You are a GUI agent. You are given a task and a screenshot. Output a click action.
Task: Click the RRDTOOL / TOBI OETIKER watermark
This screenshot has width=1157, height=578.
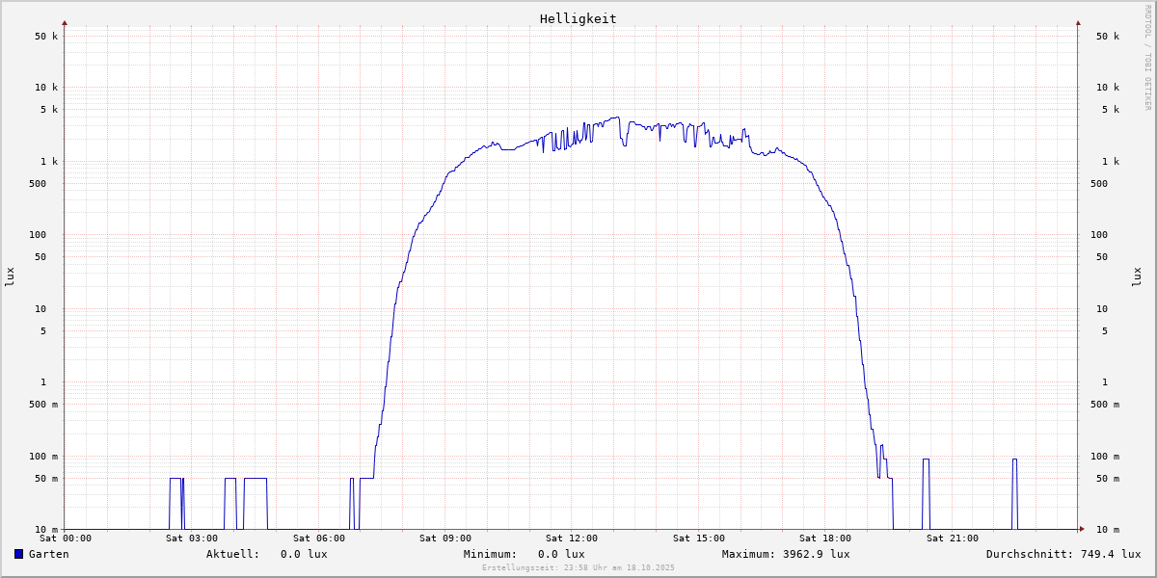coord(1147,57)
